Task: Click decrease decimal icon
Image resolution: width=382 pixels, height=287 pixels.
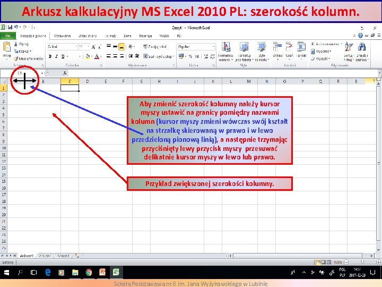Action: pos(212,56)
